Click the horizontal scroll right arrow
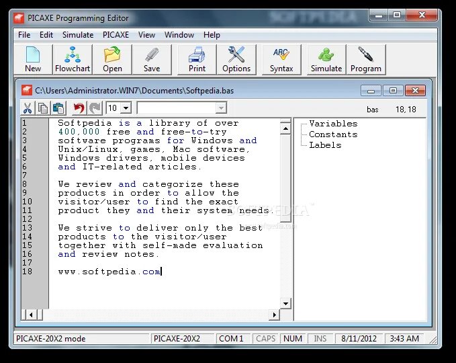 (274, 315)
